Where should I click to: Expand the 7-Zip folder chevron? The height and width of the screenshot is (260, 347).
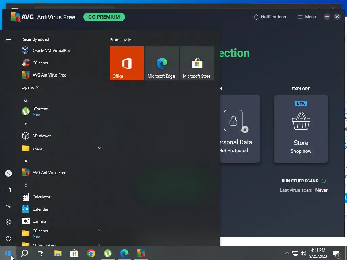100,148
